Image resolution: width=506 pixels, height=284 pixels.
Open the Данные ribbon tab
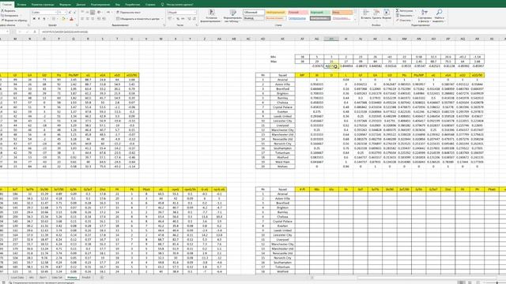pos(81,5)
